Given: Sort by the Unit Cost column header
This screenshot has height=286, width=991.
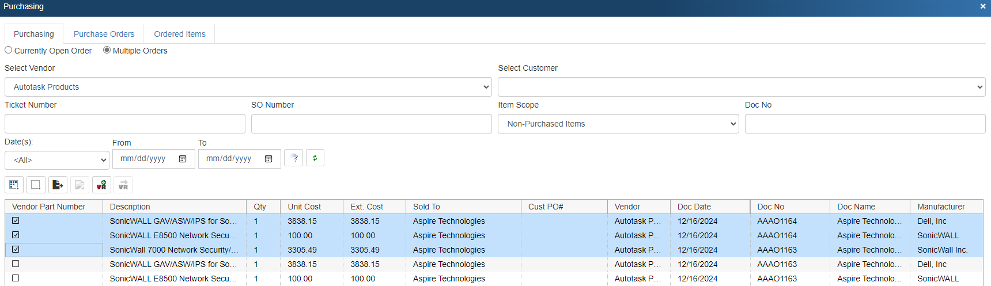Looking at the screenshot, I should click(304, 207).
